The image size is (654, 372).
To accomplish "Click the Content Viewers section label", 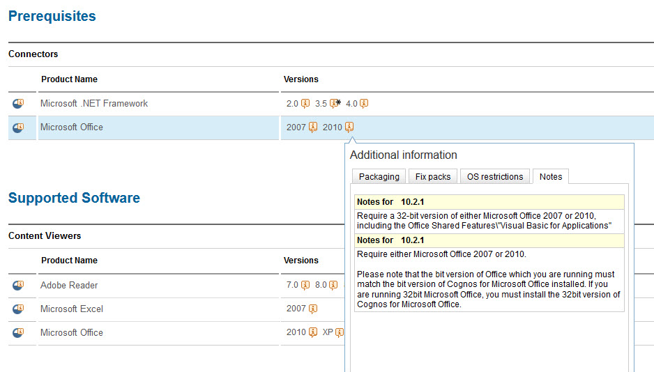I will tap(45, 235).
